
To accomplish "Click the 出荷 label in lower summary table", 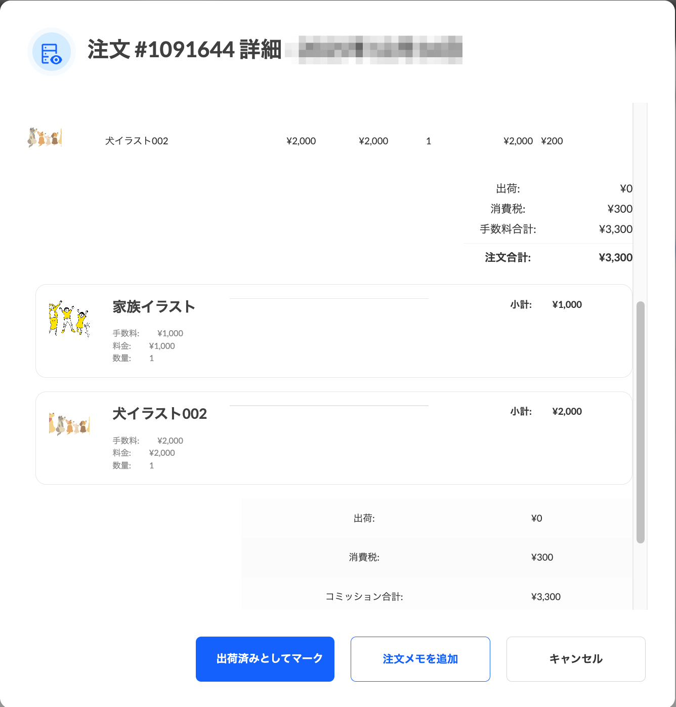I will point(364,519).
